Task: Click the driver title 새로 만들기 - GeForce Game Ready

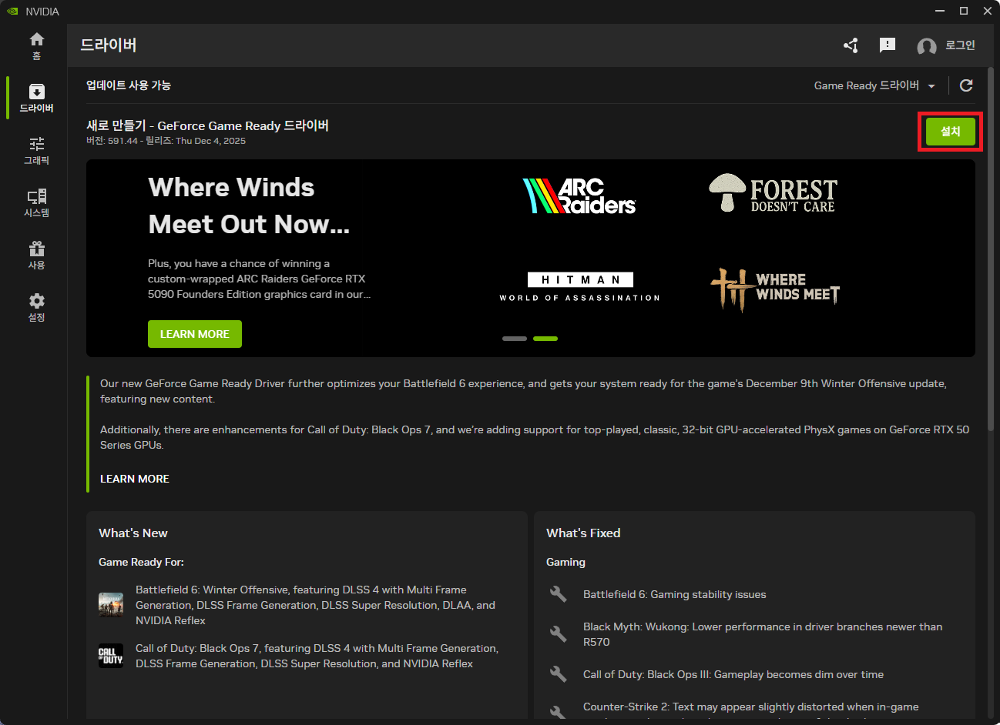Action: coord(207,125)
